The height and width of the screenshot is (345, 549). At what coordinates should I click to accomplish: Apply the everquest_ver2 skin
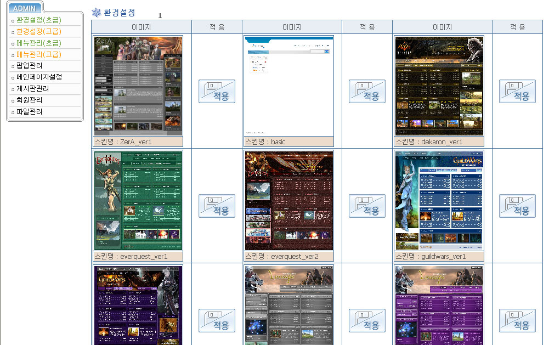[x=367, y=206]
